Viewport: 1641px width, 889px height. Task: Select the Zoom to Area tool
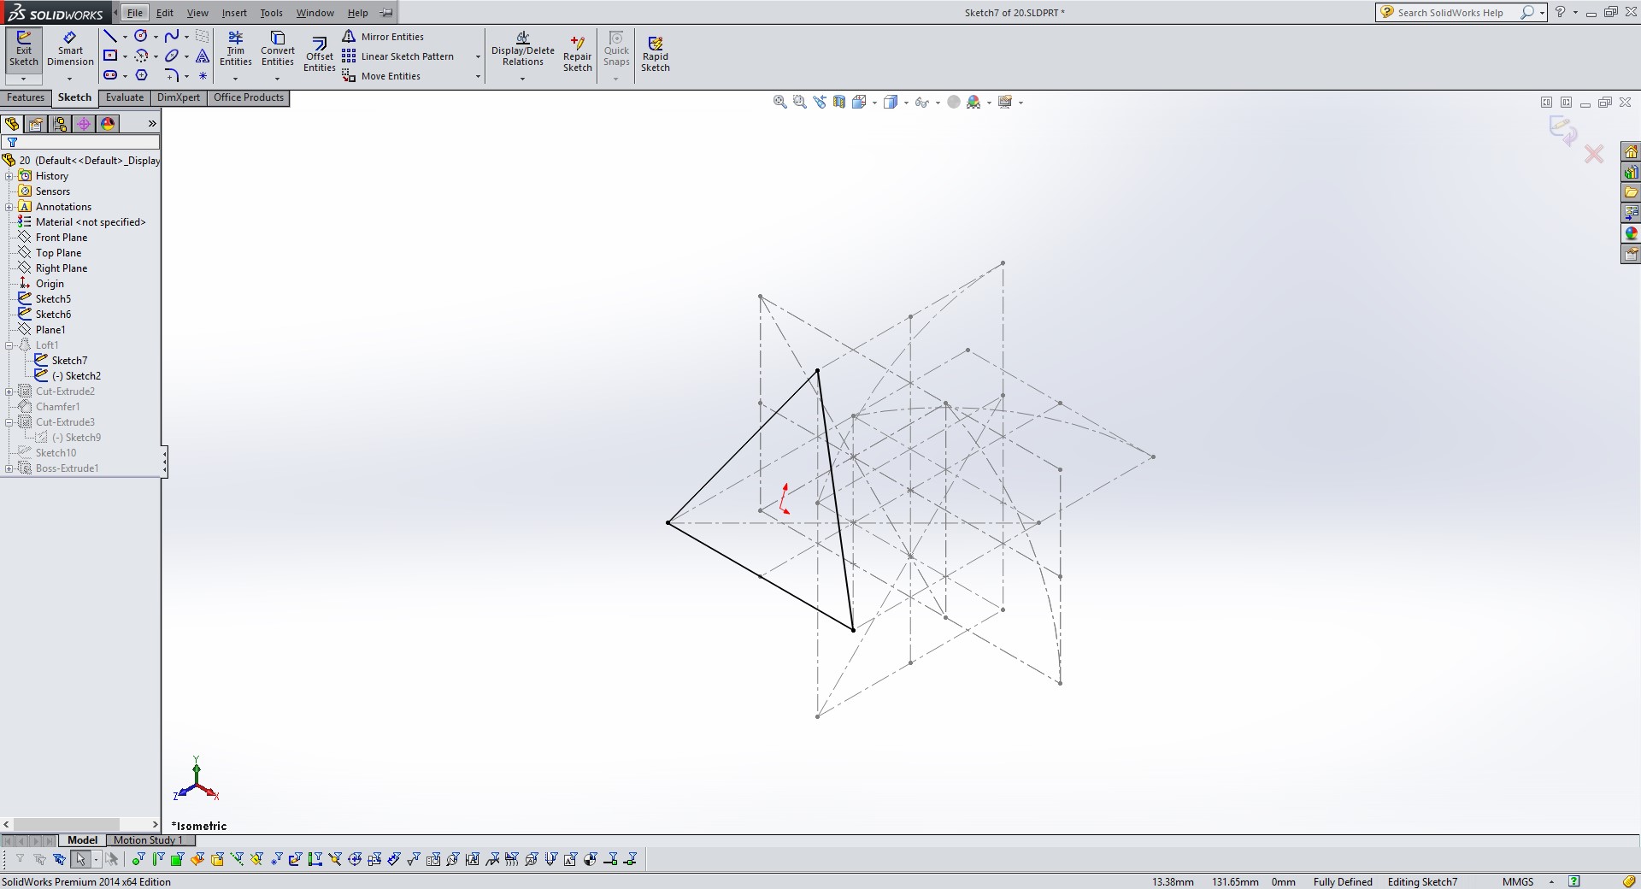tap(800, 102)
